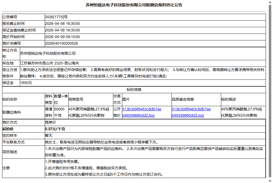Click the 平台联系方式 label
272x183 pixels.
tap(13, 142)
